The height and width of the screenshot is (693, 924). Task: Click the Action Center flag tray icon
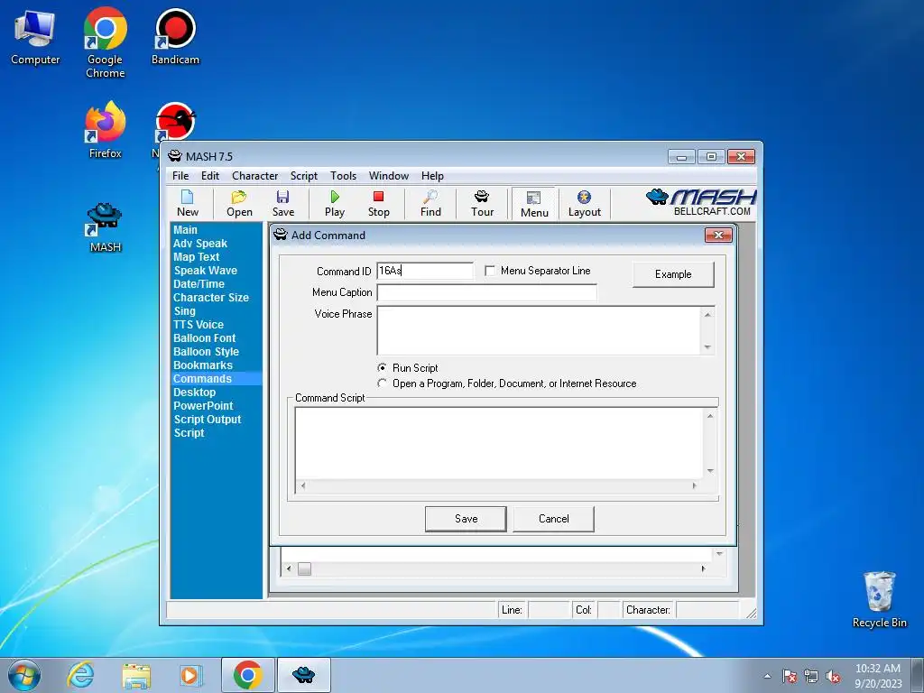pyautogui.click(x=790, y=677)
